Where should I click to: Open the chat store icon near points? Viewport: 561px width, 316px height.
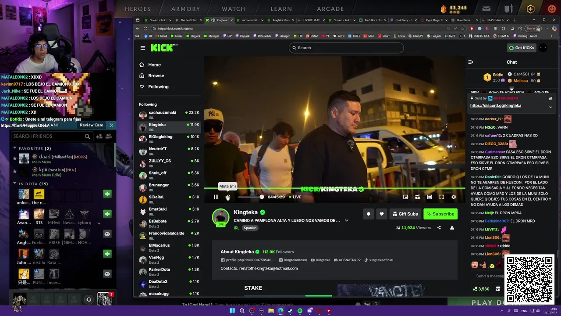[x=498, y=289]
